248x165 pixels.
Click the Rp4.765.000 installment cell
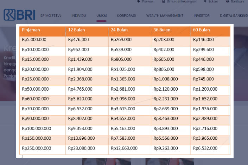87,91
